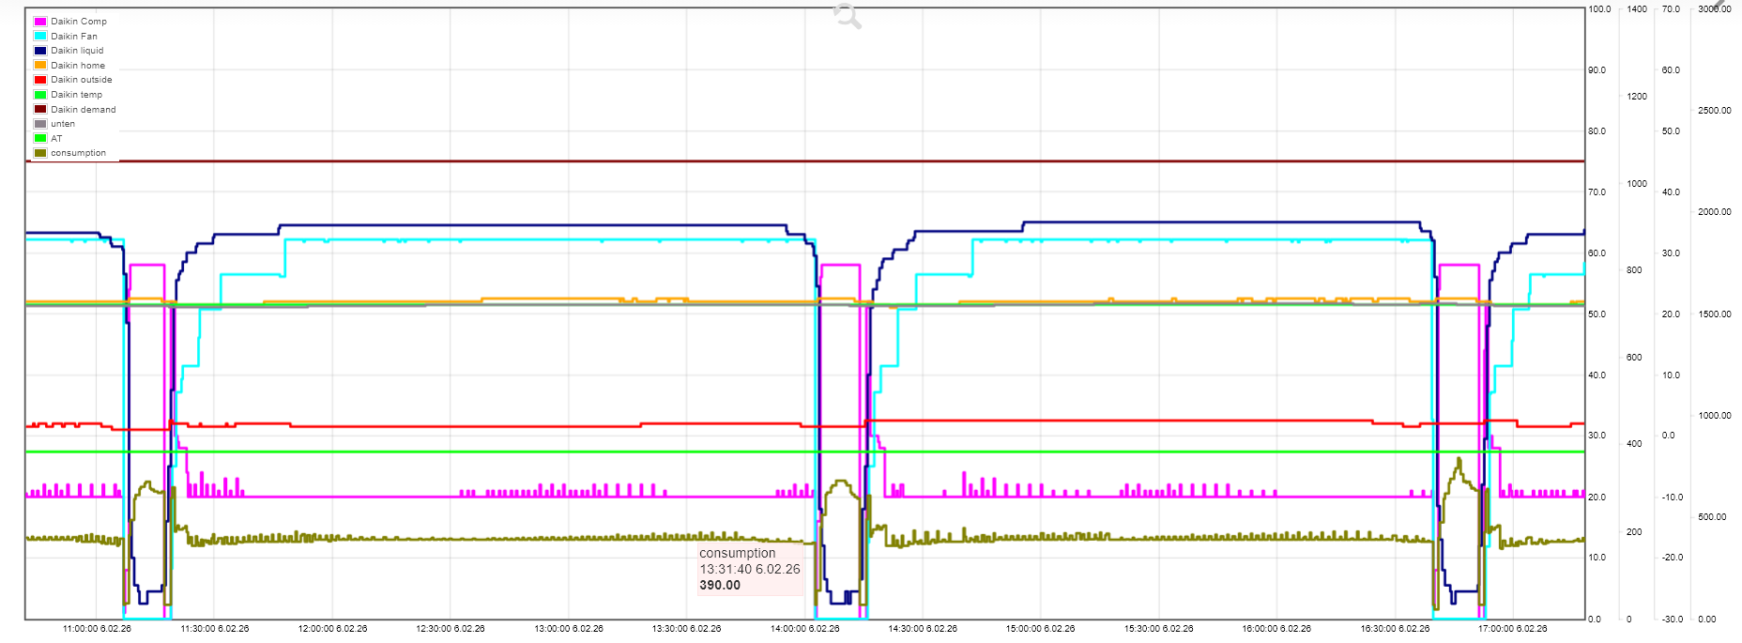Screen dimensions: 1742x643
Task: Click the 12:30:00 time axis label
Action: pyautogui.click(x=451, y=629)
